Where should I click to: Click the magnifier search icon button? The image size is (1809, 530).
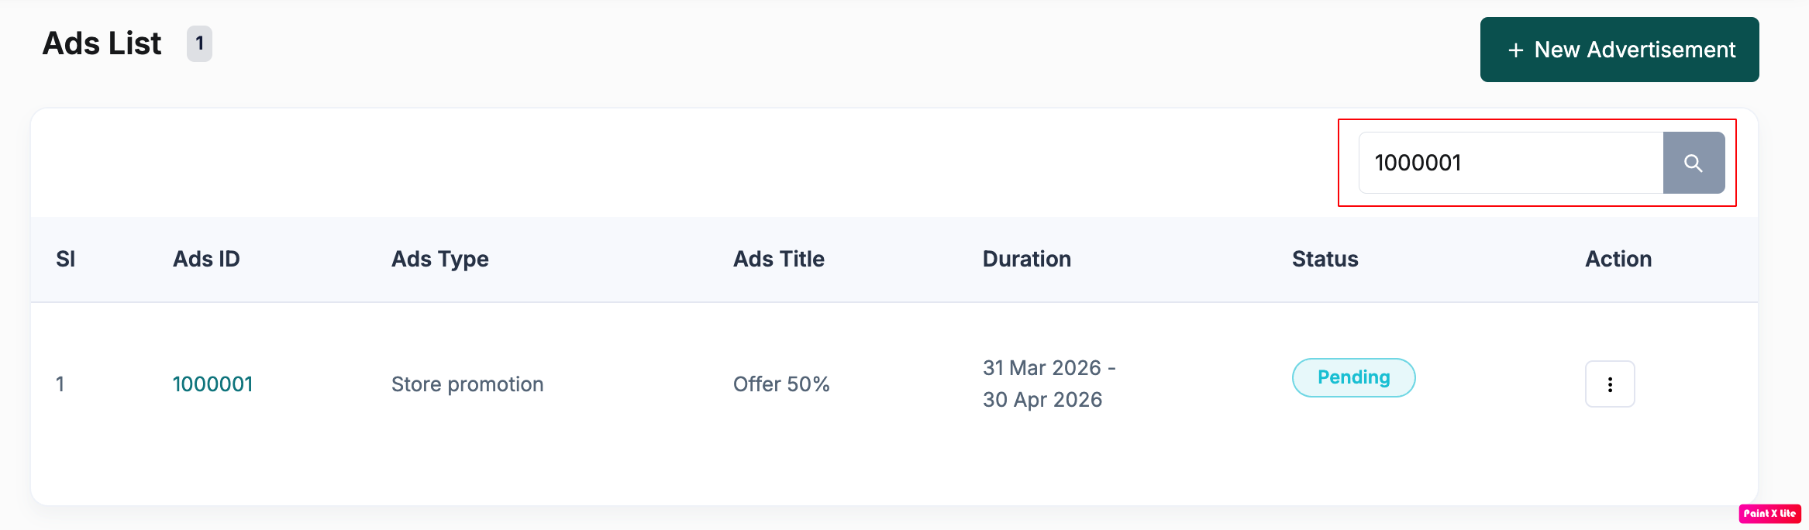[x=1694, y=163]
